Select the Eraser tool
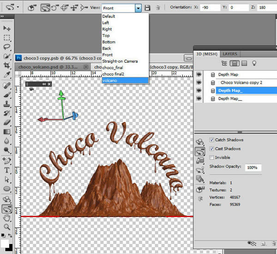 [x=7, y=122]
